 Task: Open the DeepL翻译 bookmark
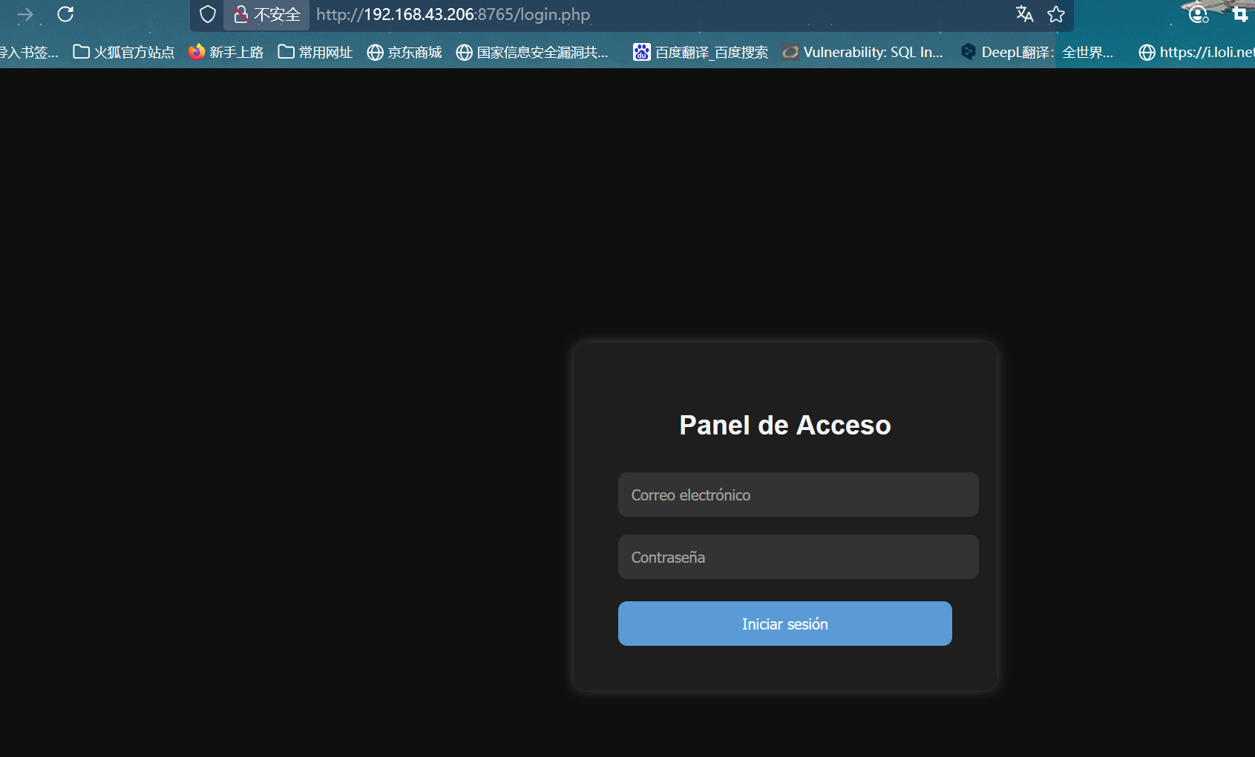[1037, 52]
